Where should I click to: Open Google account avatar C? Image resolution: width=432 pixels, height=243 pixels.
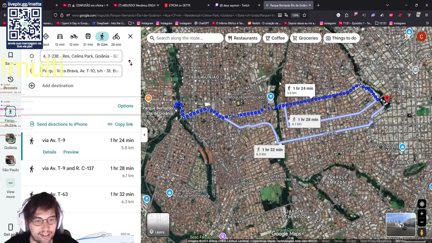pyautogui.click(x=421, y=37)
